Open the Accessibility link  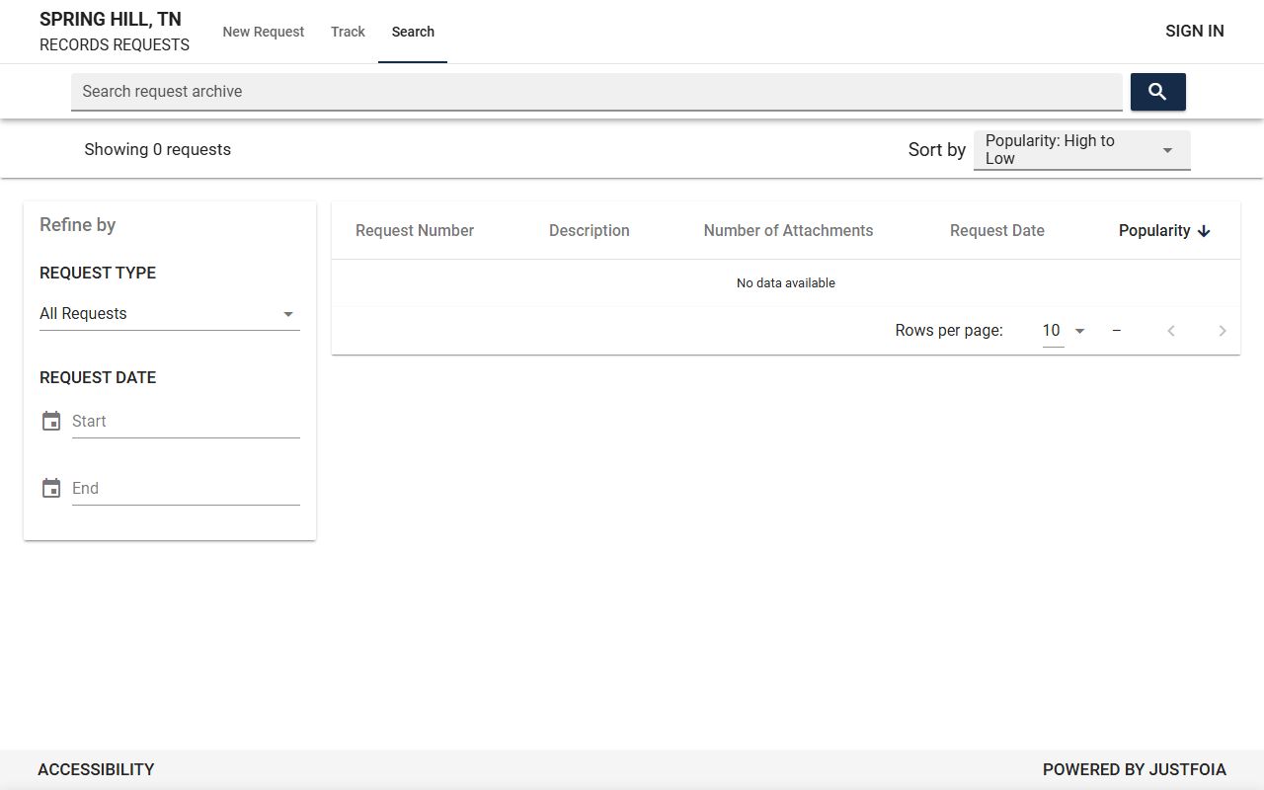[x=96, y=769]
